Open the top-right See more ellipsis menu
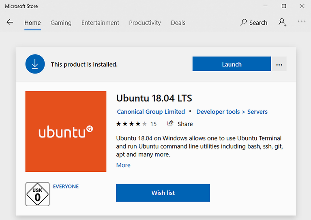311x220 pixels. 302,22
